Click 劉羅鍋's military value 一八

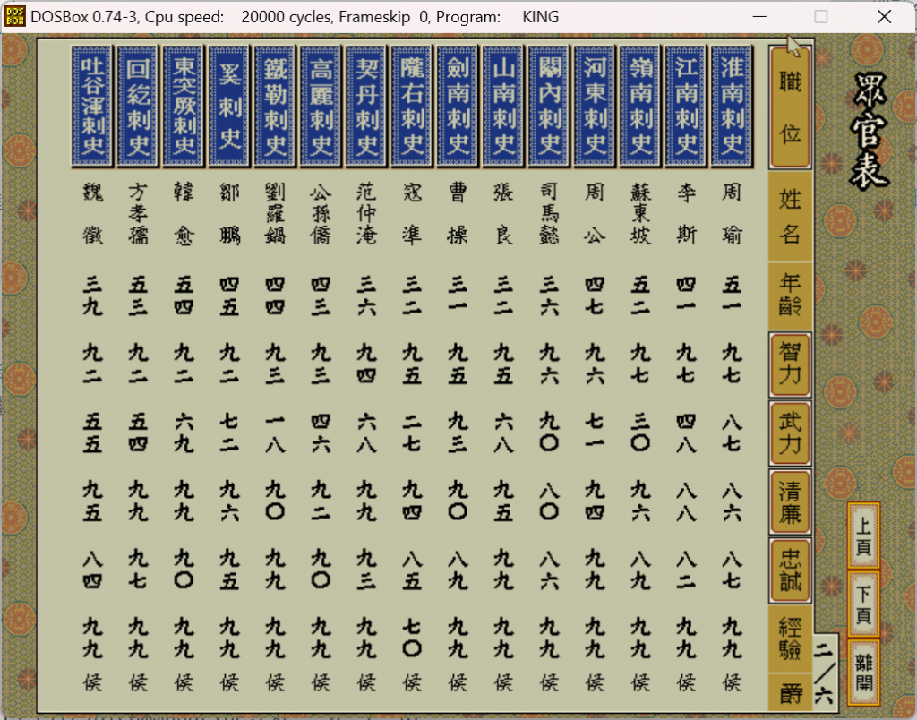(x=276, y=433)
